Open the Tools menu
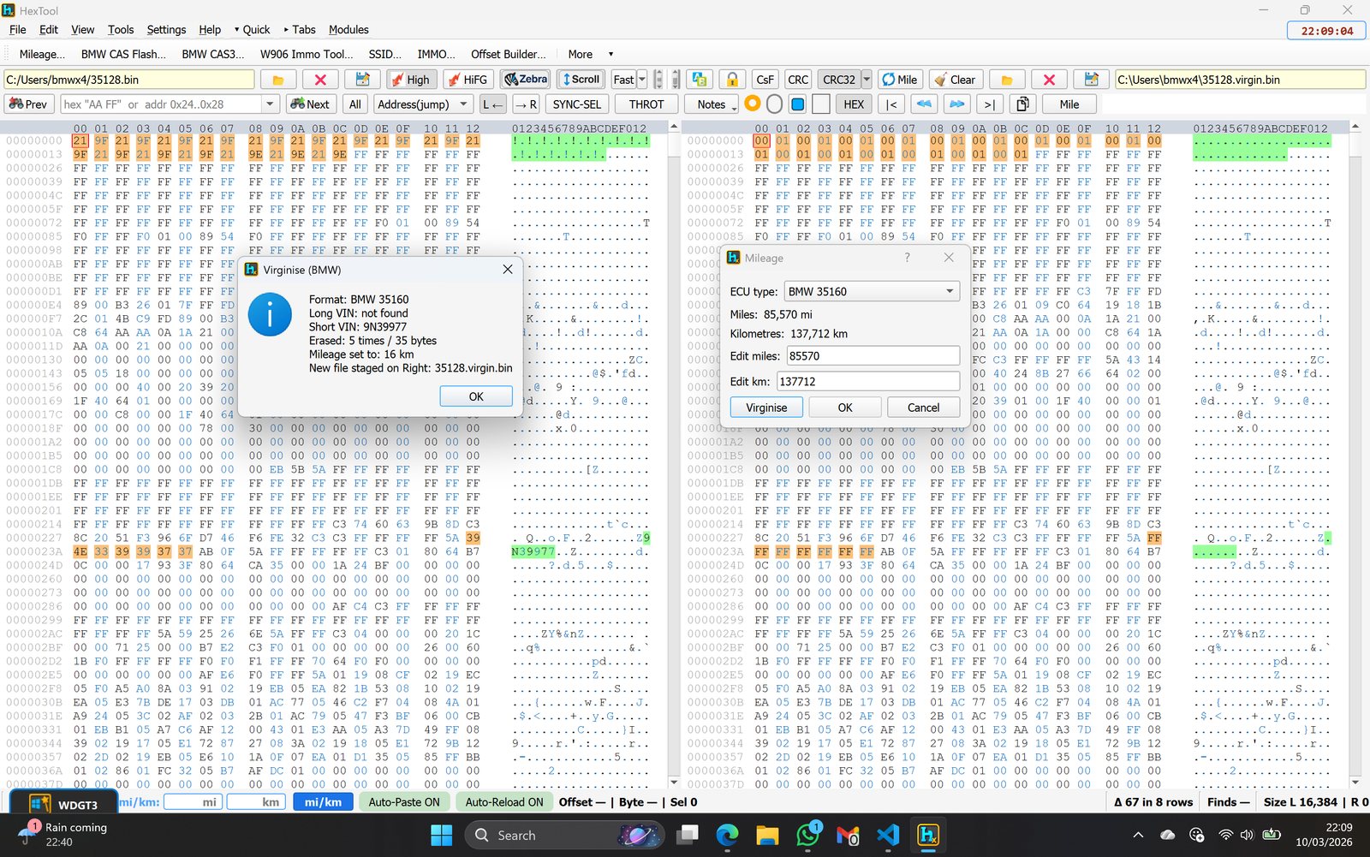1370x857 pixels. point(121,29)
